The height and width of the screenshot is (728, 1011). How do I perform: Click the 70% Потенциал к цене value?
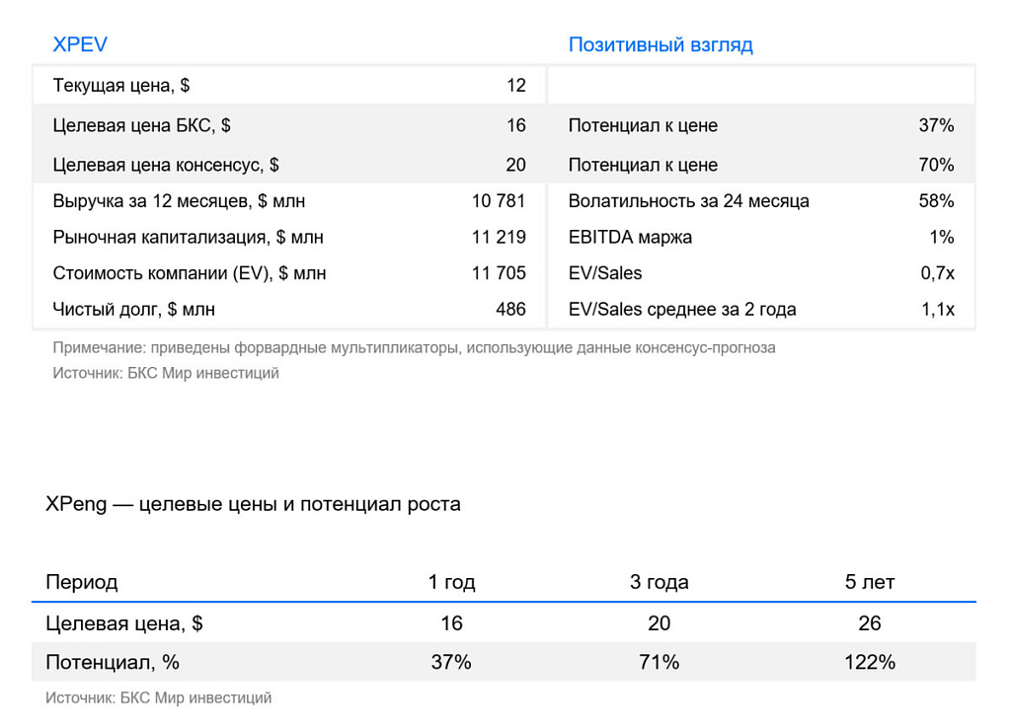point(936,165)
